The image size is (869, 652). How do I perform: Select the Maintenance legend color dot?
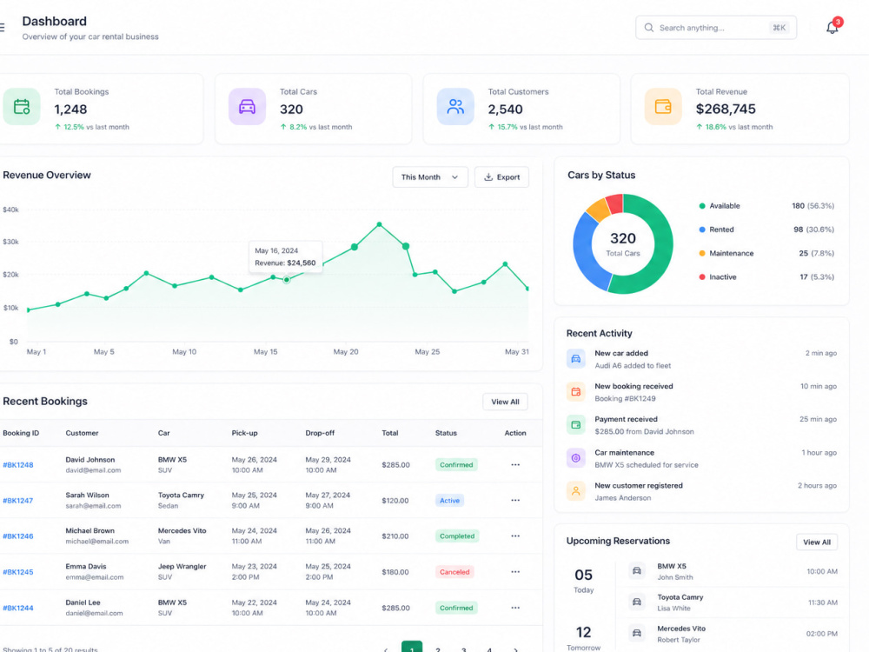(702, 253)
